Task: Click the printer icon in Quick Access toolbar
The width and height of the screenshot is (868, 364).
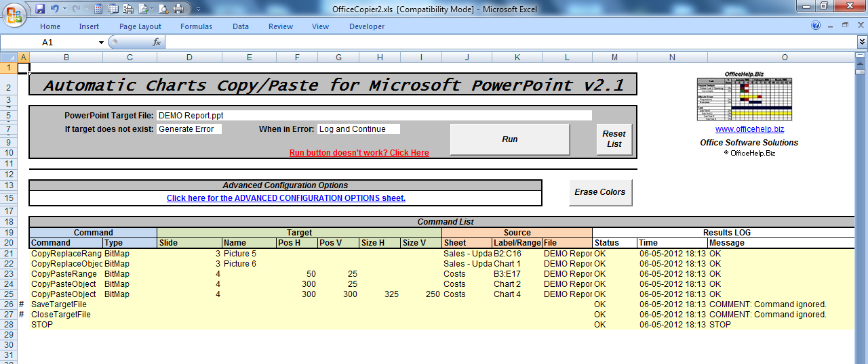Action: point(178,9)
